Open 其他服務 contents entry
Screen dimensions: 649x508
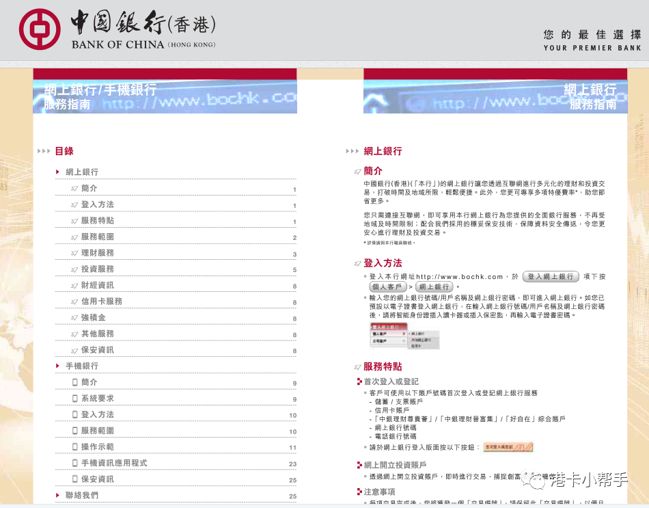(x=176, y=334)
